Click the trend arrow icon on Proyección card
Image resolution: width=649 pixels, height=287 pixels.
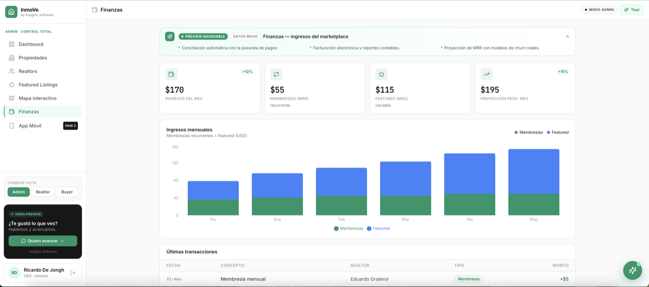[486, 74]
